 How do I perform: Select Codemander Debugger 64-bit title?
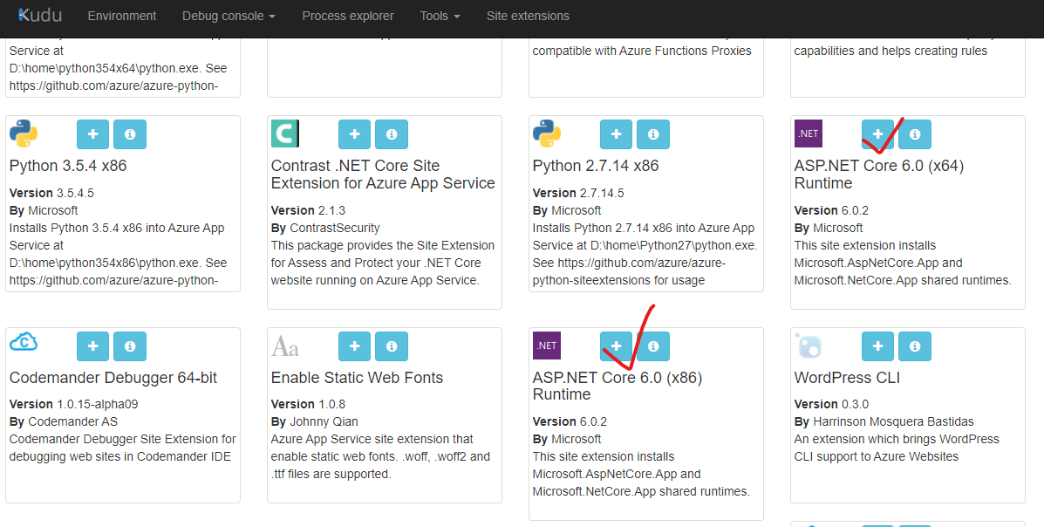113,378
